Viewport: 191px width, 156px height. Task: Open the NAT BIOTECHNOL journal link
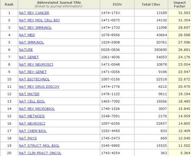pyautogui.click(x=34, y=79)
